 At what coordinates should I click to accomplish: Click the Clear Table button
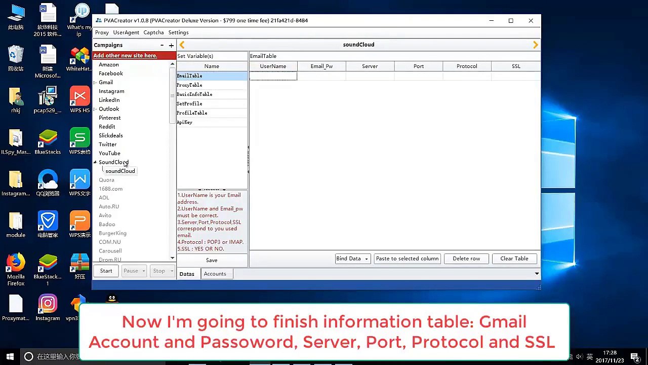click(x=514, y=259)
